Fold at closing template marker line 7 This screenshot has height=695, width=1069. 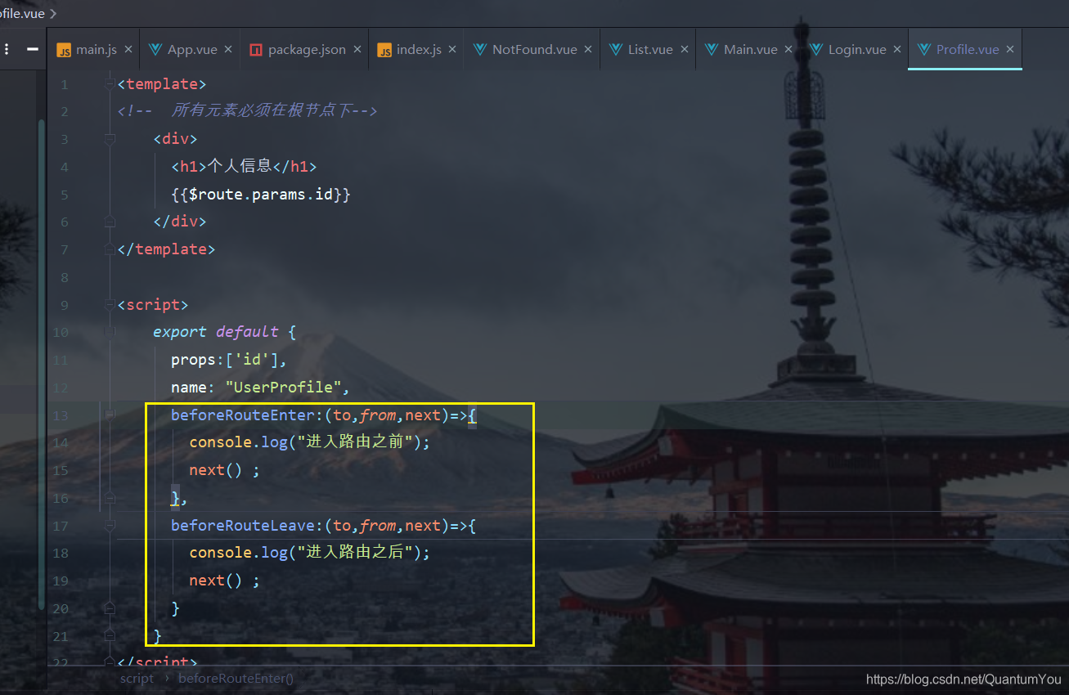109,249
